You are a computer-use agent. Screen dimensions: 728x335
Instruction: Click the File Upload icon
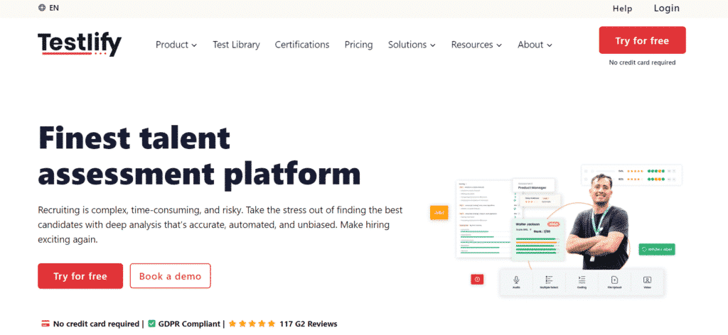point(615,280)
